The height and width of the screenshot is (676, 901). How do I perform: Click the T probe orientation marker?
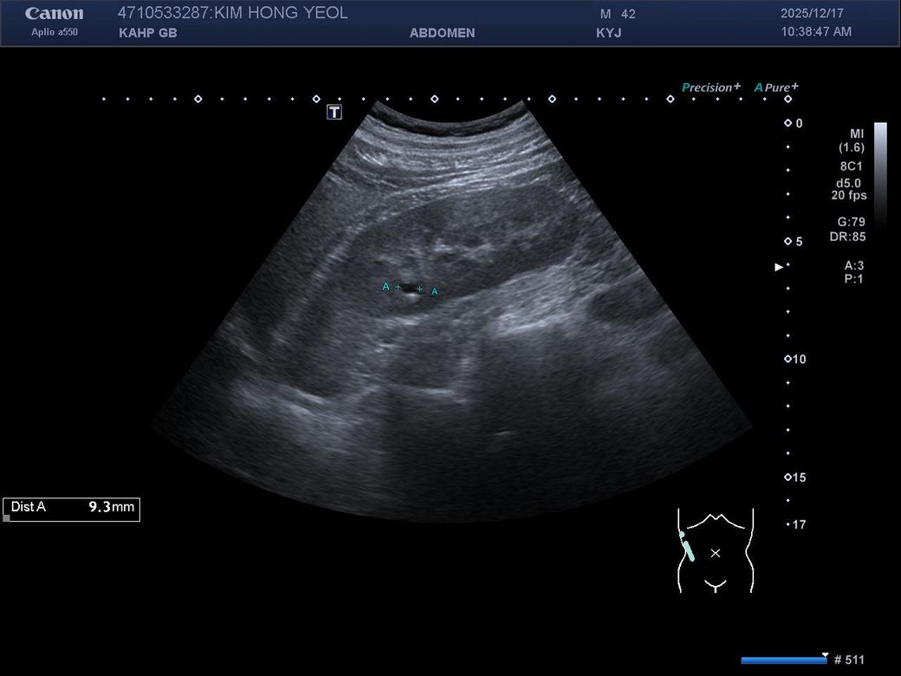click(x=334, y=112)
